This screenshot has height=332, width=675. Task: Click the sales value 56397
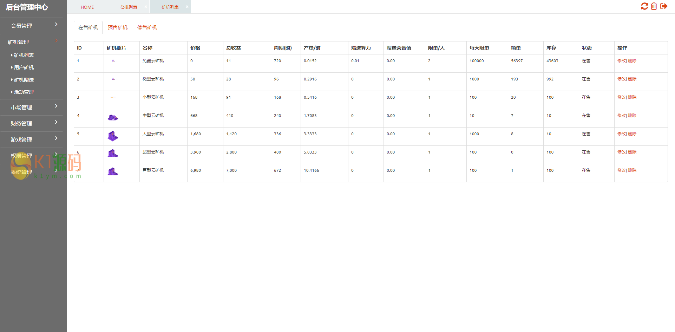coord(517,61)
